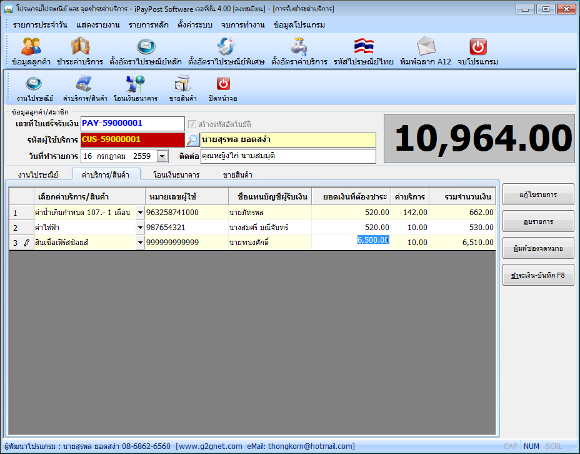
Task: Toggle สร้างรหัสอัตโนมัติ checkbox
Action: click(x=192, y=124)
